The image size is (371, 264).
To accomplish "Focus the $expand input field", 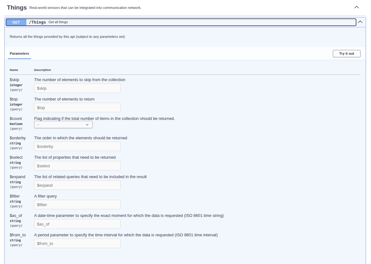I will point(77,185).
